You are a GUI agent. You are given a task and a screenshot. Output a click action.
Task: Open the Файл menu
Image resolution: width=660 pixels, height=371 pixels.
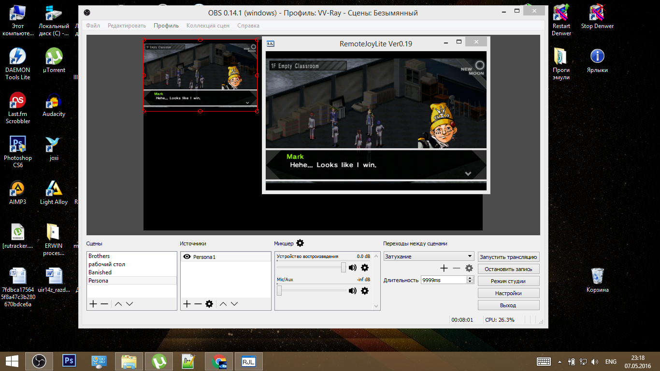[93, 26]
